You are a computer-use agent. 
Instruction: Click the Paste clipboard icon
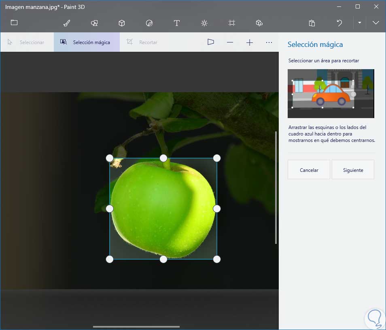click(x=312, y=23)
